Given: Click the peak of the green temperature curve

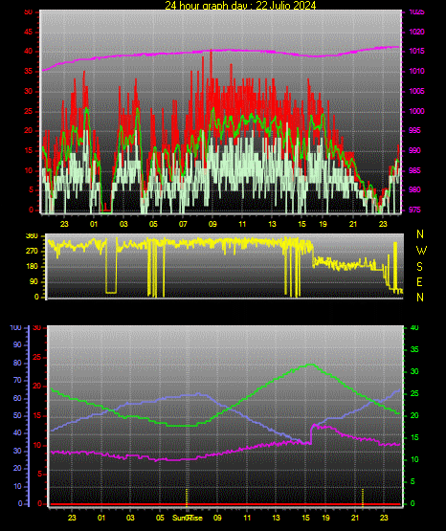Looking at the screenshot, I should coord(311,365).
